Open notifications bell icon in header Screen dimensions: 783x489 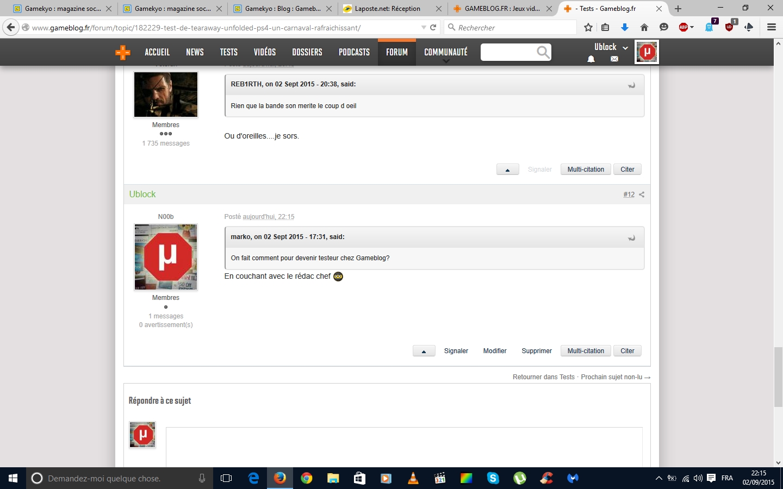coord(591,59)
